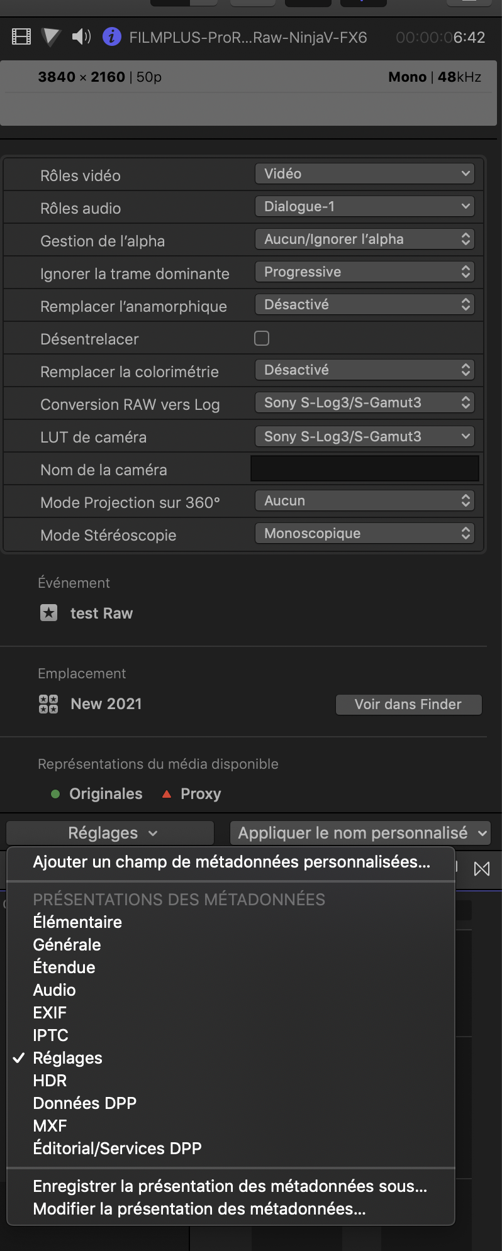The height and width of the screenshot is (1251, 502).
Task: Click the bow-tie icon beside the menu
Action: 482,869
